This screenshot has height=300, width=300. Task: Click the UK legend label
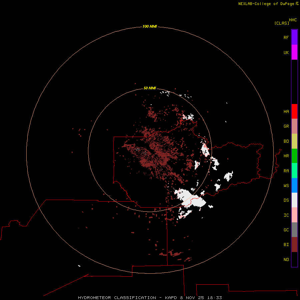[286, 52]
